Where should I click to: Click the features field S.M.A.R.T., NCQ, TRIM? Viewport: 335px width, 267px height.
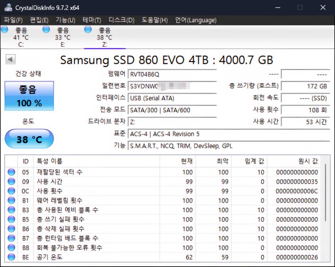click(229, 146)
